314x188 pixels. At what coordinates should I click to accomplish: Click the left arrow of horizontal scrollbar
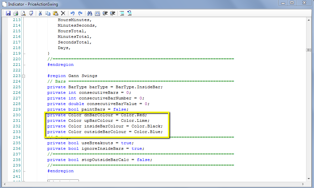[x=5, y=184]
